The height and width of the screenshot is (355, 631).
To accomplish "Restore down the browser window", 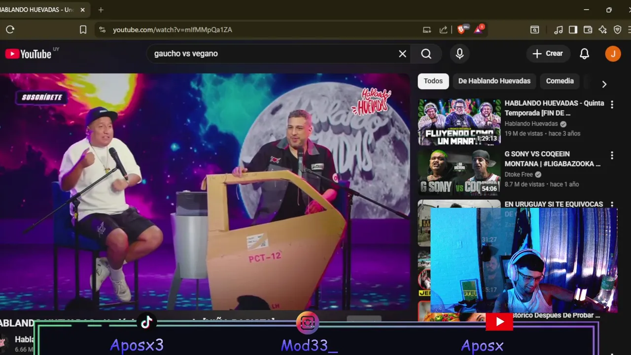I will (x=609, y=10).
